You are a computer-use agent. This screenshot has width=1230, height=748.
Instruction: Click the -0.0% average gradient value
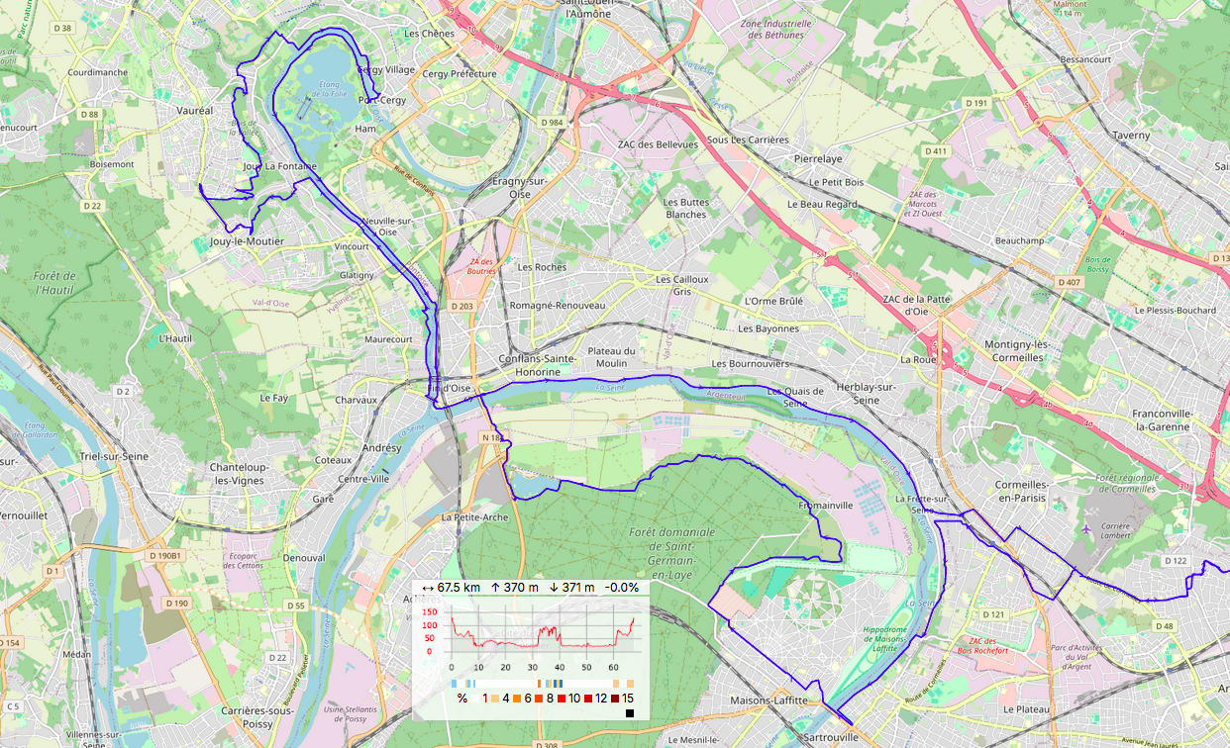pyautogui.click(x=621, y=588)
